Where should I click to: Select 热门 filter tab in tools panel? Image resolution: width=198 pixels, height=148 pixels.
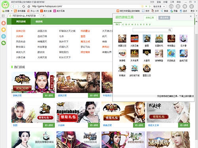point(118,25)
